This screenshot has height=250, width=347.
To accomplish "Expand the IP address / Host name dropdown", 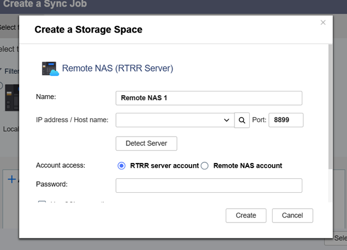I will tap(227, 120).
